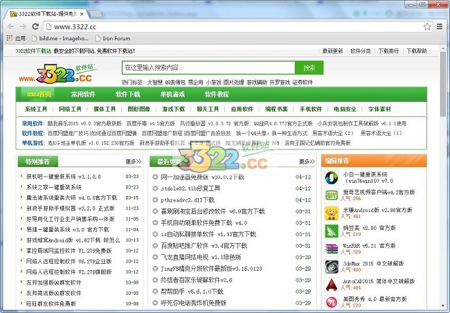Open 系统之家一键重装系统 entry
Viewport: 450px width, 313px height.
pos(54,187)
